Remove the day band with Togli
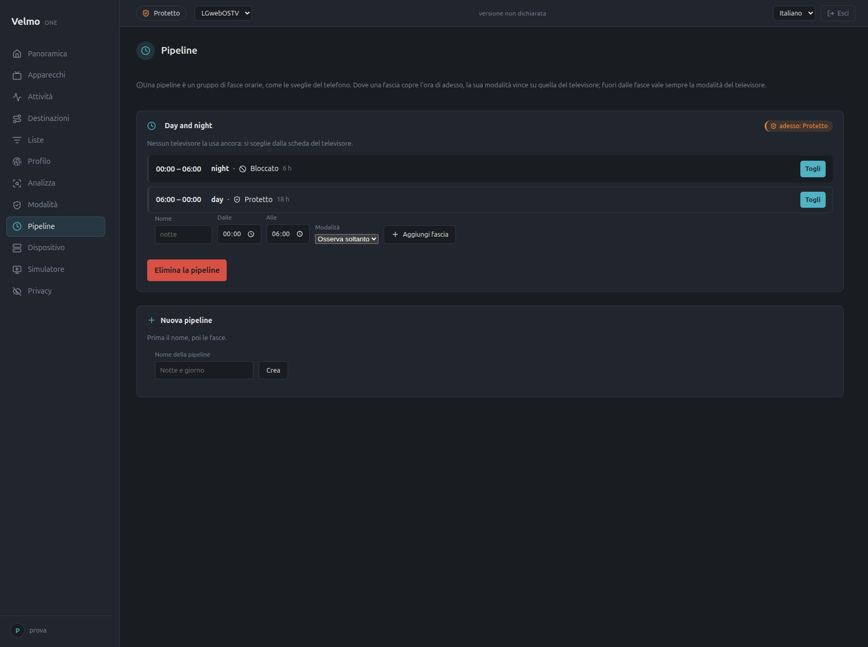The width and height of the screenshot is (868, 647). click(x=813, y=200)
